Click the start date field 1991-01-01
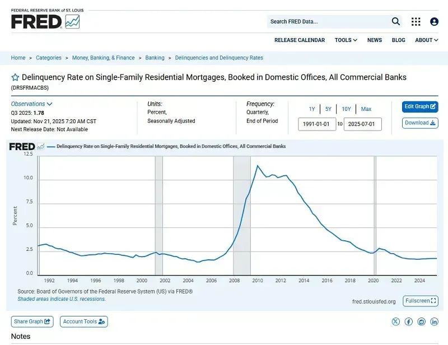Screen dimensions: 448x345 coord(317,124)
